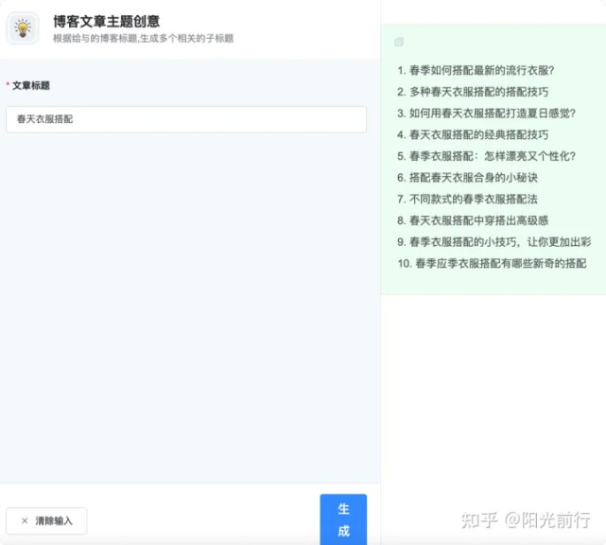Select result 7 不同款式的春季衣服搭配法

[x=468, y=200]
